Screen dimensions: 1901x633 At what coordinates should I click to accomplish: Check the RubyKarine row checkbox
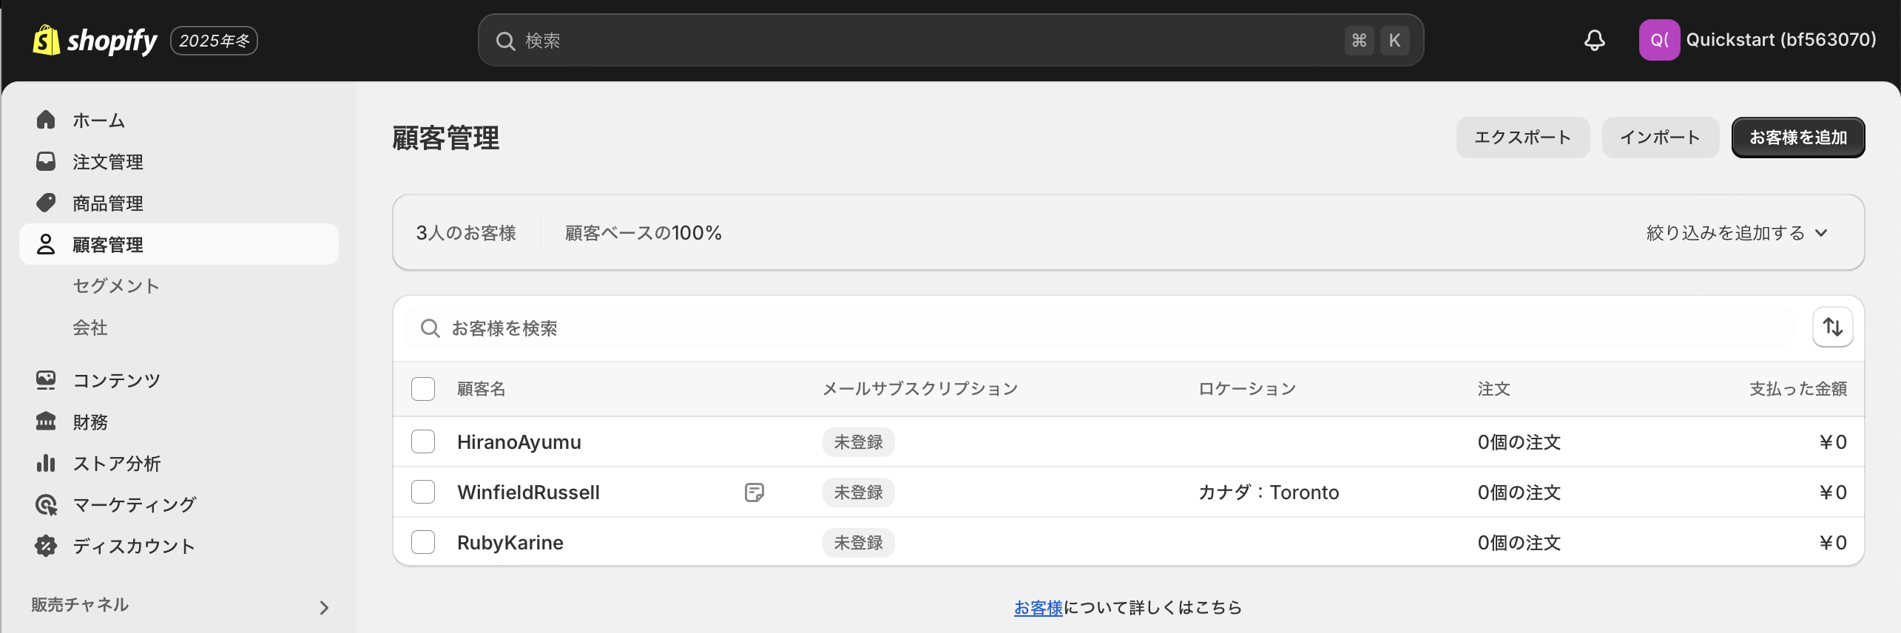pyautogui.click(x=423, y=542)
